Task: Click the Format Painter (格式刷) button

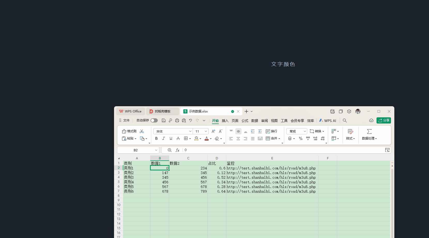Action: click(x=129, y=131)
